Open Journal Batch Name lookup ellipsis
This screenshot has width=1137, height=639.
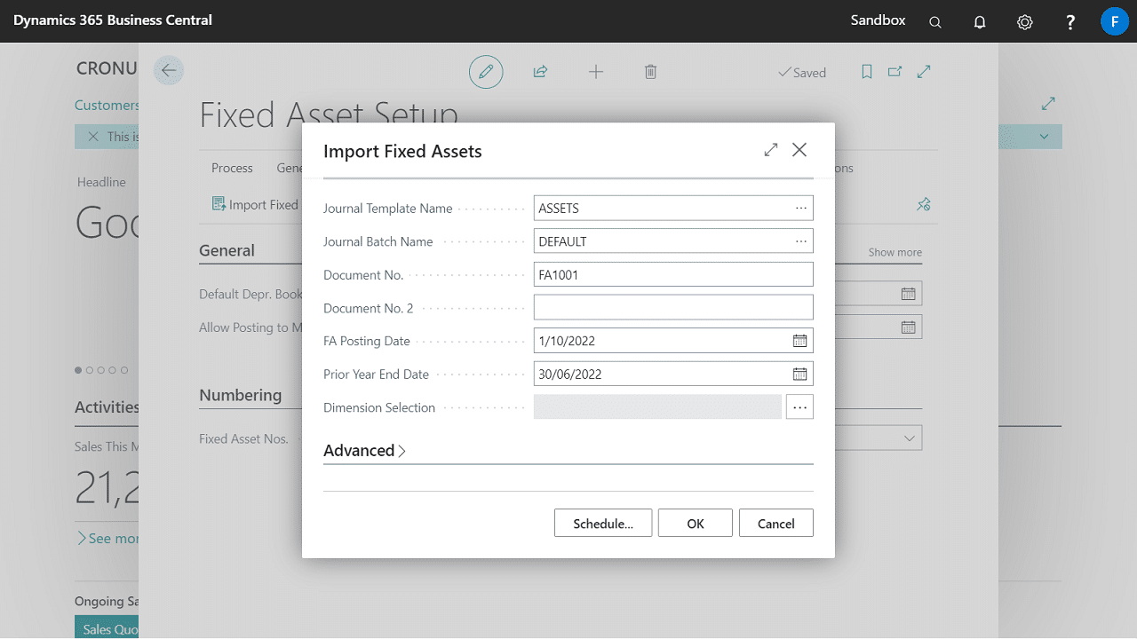pos(800,241)
